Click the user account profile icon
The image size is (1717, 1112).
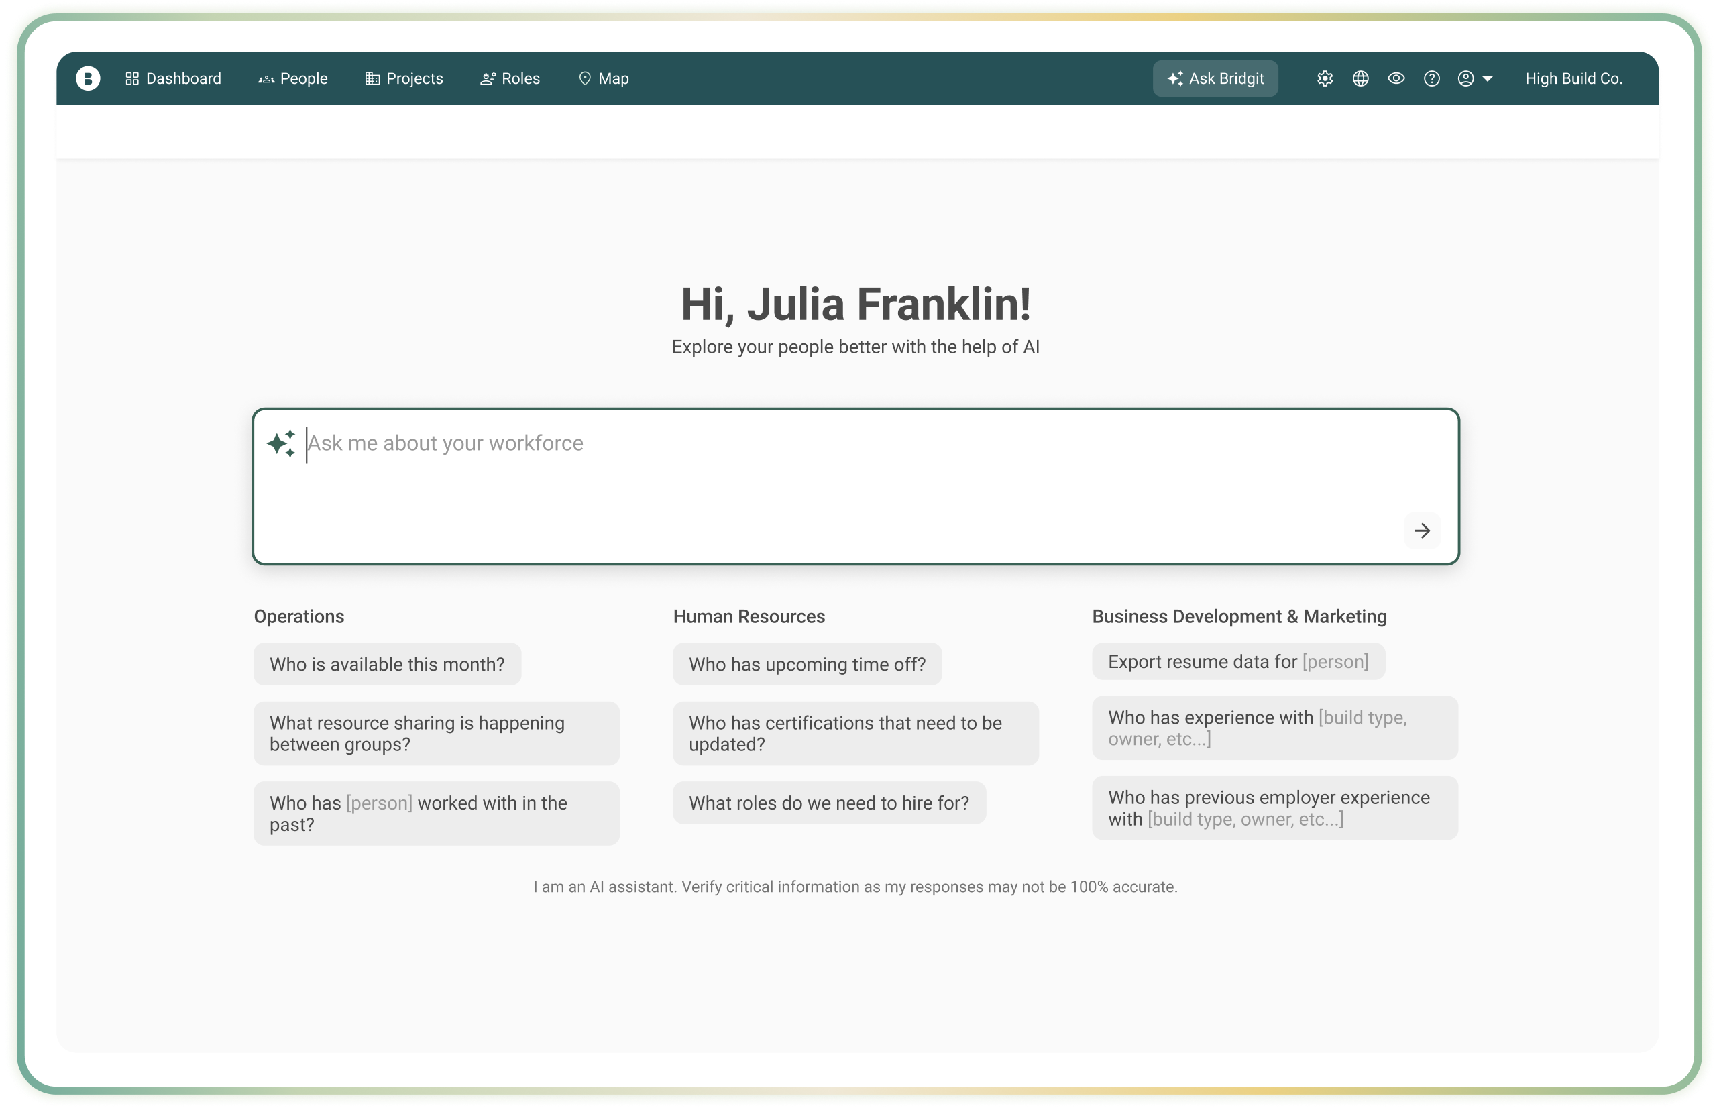click(1465, 78)
